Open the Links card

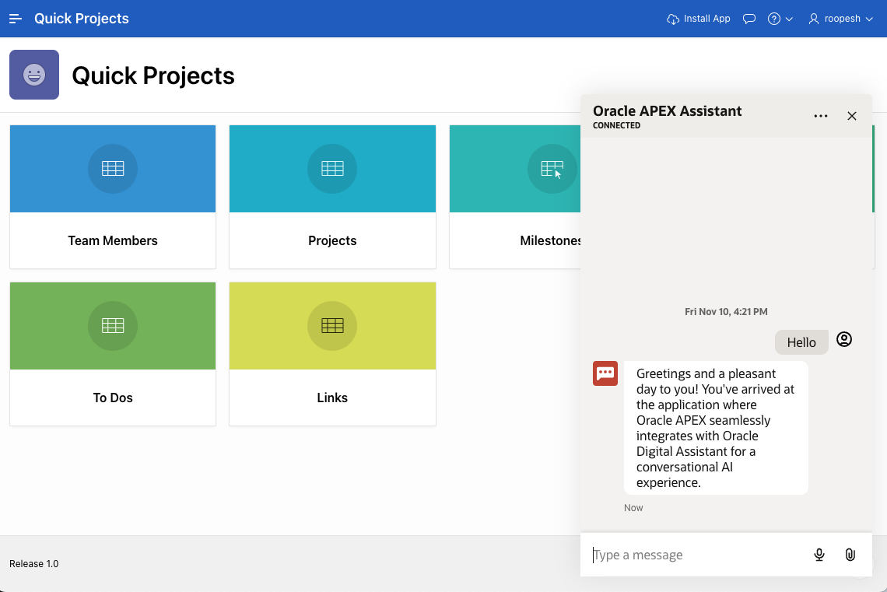[x=332, y=354]
